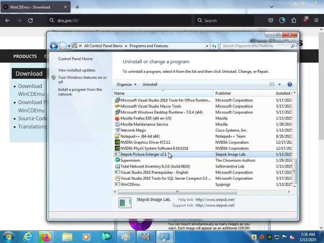Screen dimensions: 324x243
Task: Click the Uninstall toolbar button
Action: pos(150,84)
